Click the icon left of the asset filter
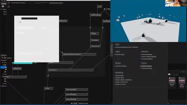 pyautogui.click(x=169, y=74)
